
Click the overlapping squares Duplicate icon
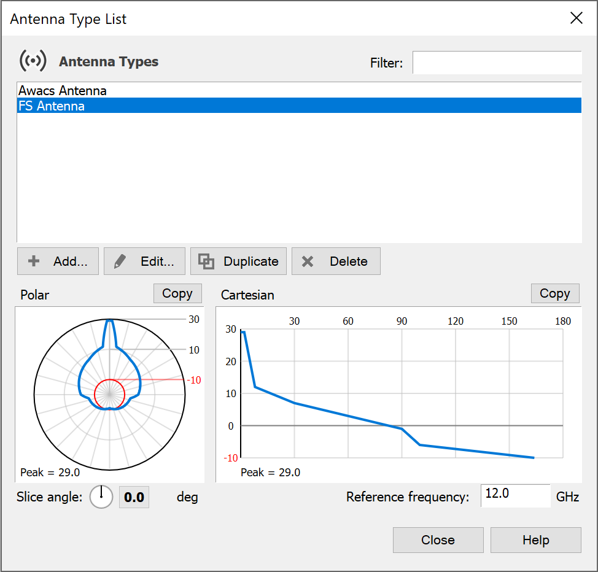pos(206,261)
